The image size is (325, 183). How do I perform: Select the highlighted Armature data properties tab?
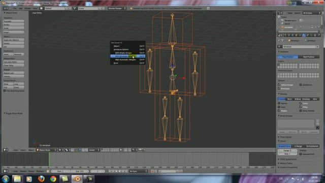(304, 35)
